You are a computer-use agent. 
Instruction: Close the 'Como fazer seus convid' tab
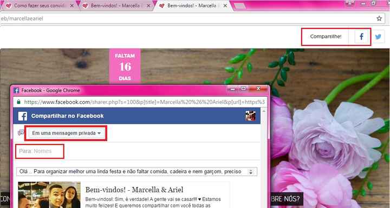71,5
